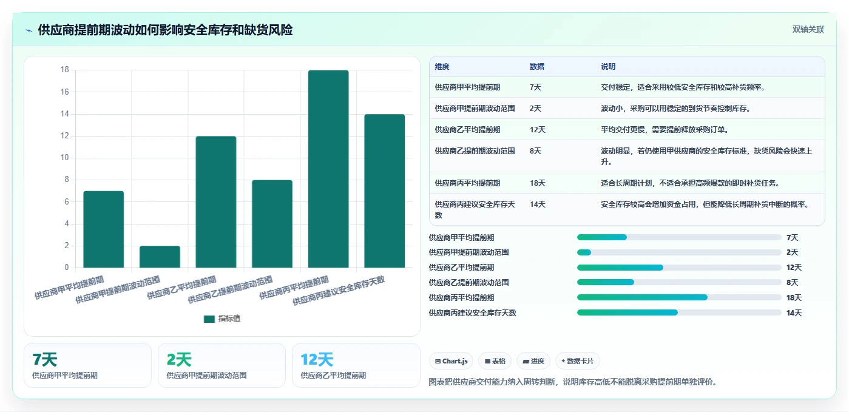Select the 表格 tag chip
Viewport: 849px width, 412px height.
pos(495,361)
